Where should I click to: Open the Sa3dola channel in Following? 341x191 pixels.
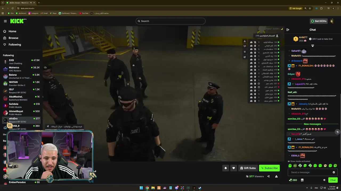click(21, 105)
